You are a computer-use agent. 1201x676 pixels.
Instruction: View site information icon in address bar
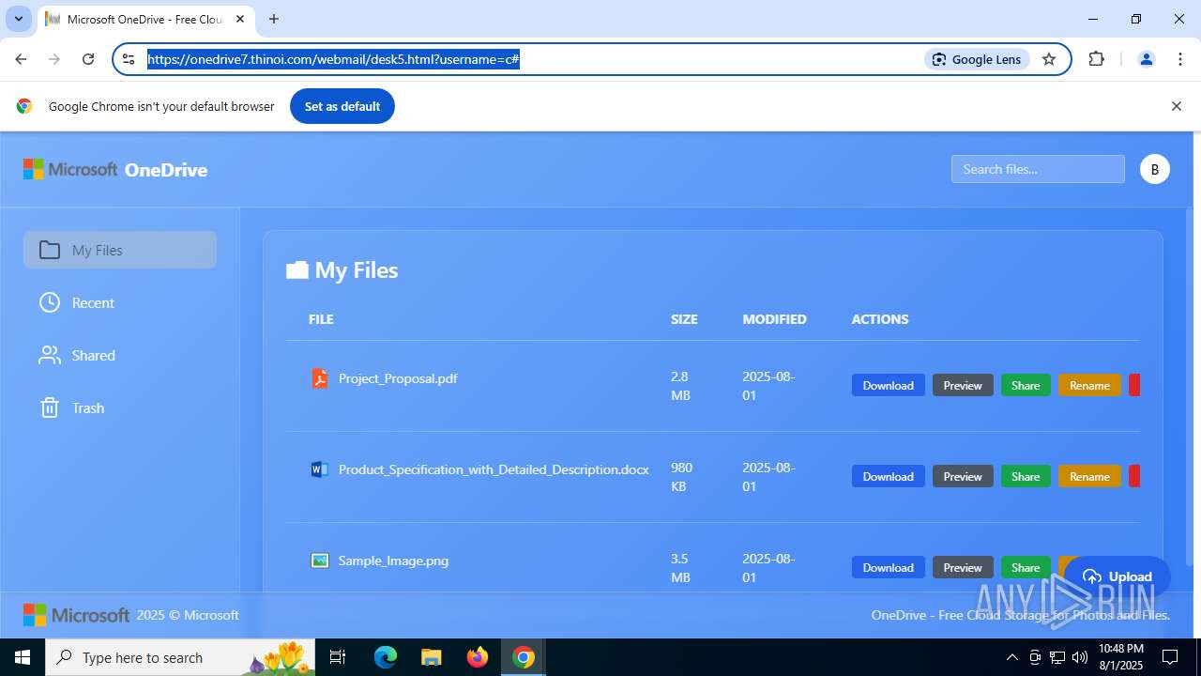[x=129, y=59]
